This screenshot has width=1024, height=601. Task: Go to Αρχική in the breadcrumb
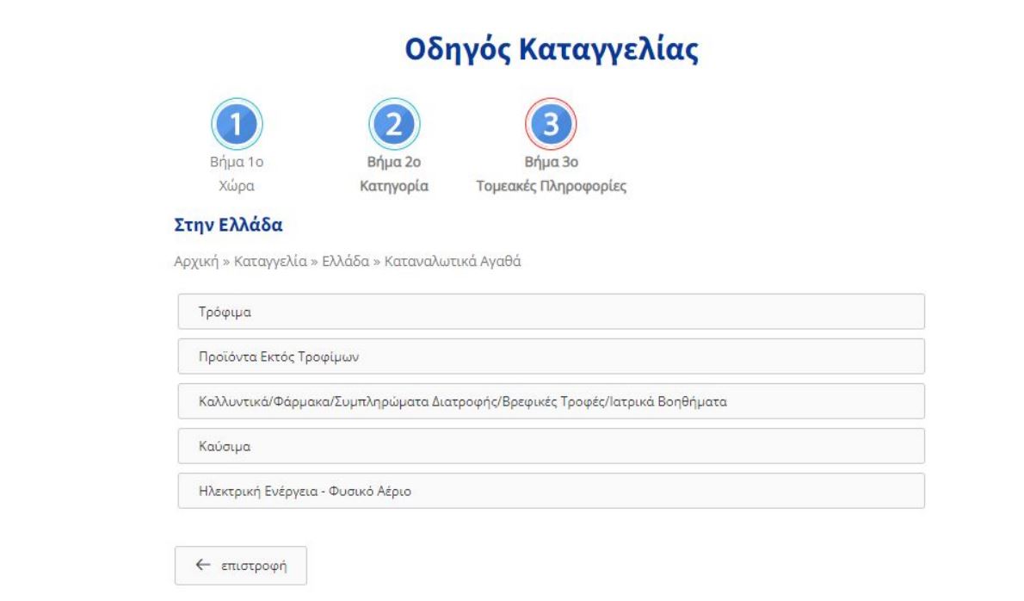(x=194, y=262)
